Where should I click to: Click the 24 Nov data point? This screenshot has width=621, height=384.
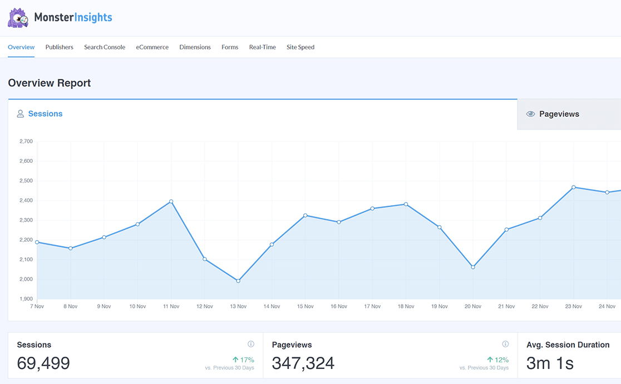click(607, 193)
